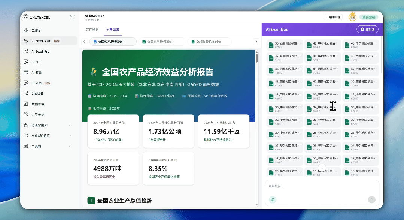
Task: Open file 48_华东地区-综合 in chat list
Action: [361, 45]
